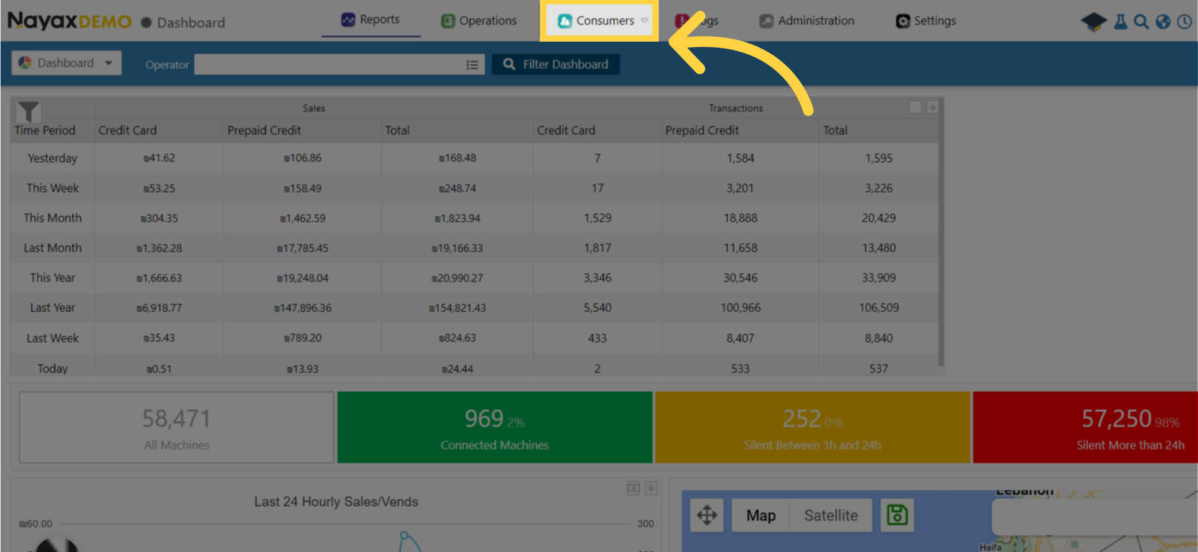The image size is (1198, 552).
Task: Click the map search box
Action: pyautogui.click(x=1095, y=516)
